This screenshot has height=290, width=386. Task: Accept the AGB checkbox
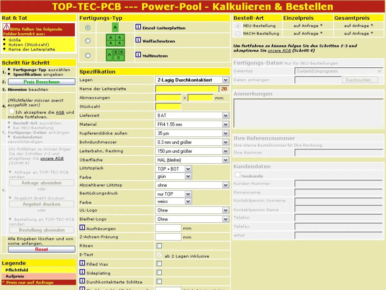pos(12,111)
